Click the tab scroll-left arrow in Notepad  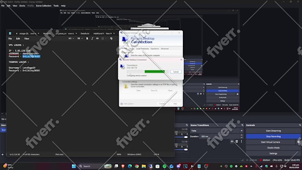click(16, 33)
